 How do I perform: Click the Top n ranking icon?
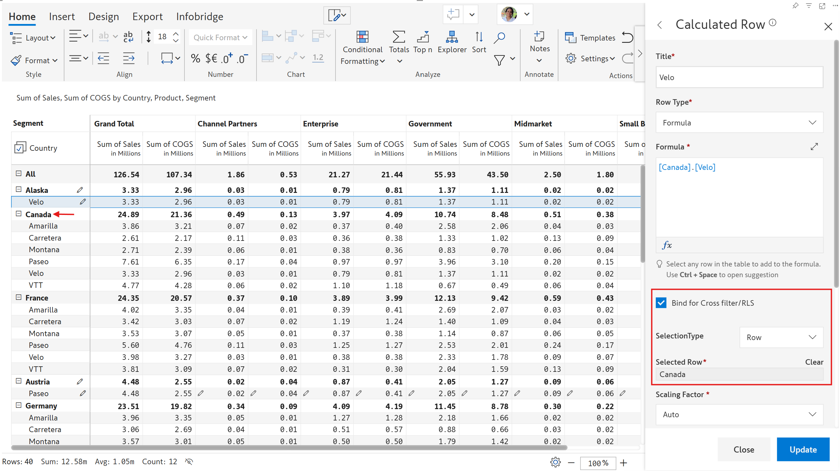tap(423, 38)
